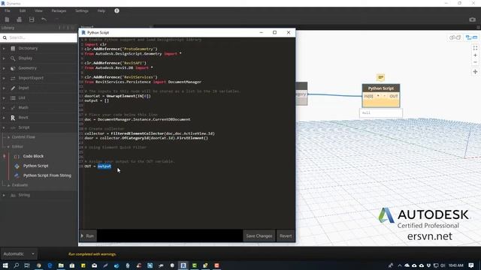The image size is (481, 270).
Task: Click the Undo toolbar arrow
Action: [x=44, y=19]
